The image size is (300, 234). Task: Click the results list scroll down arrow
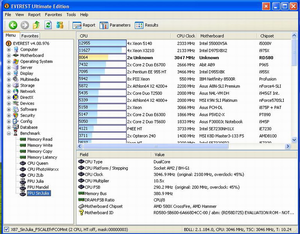(294, 140)
